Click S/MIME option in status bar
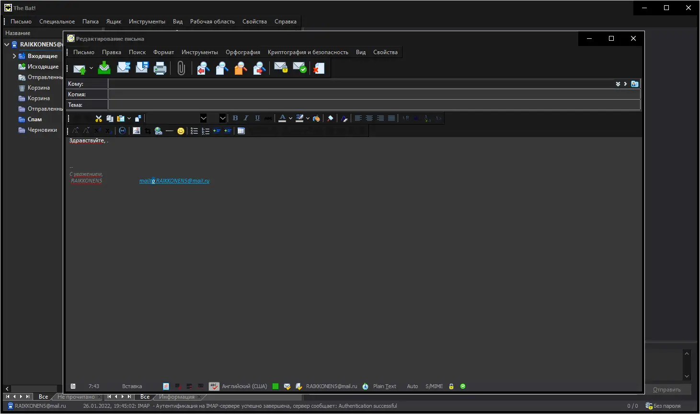 pyautogui.click(x=434, y=386)
